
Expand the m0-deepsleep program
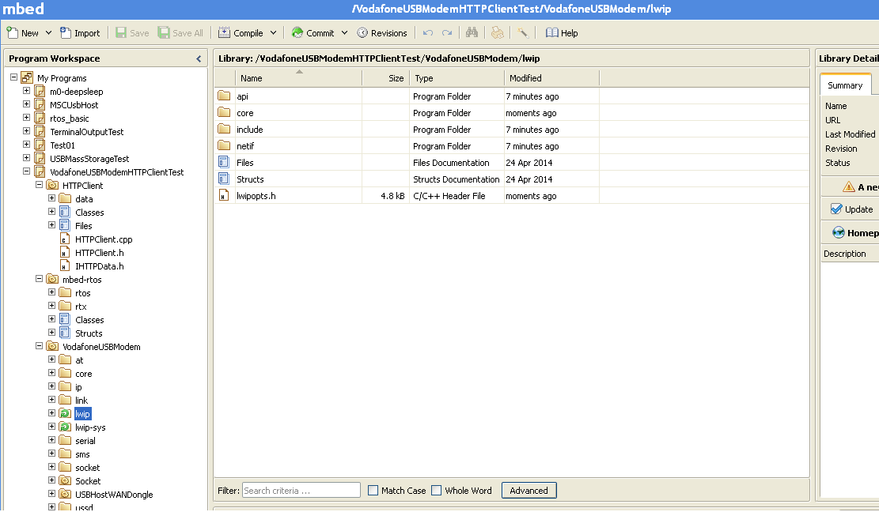(26, 91)
